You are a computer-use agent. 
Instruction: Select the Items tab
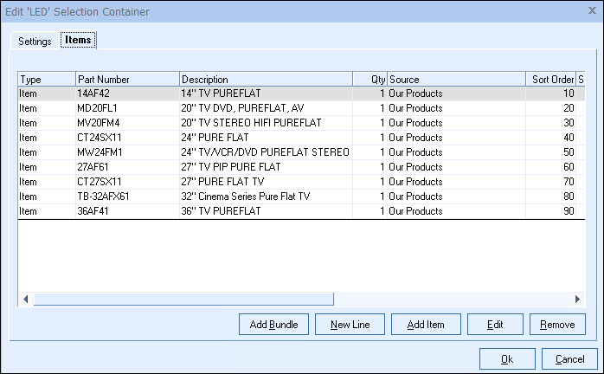pyautogui.click(x=78, y=40)
